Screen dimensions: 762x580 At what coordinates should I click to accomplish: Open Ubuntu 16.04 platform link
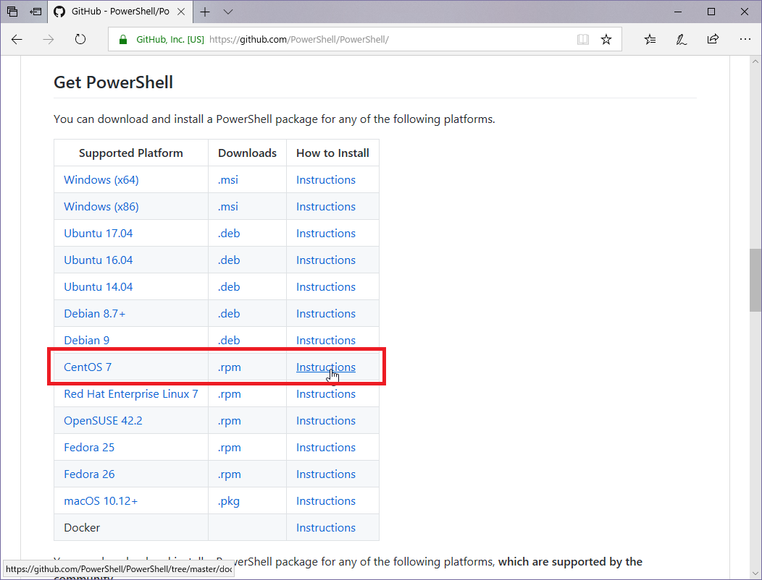[x=99, y=260]
